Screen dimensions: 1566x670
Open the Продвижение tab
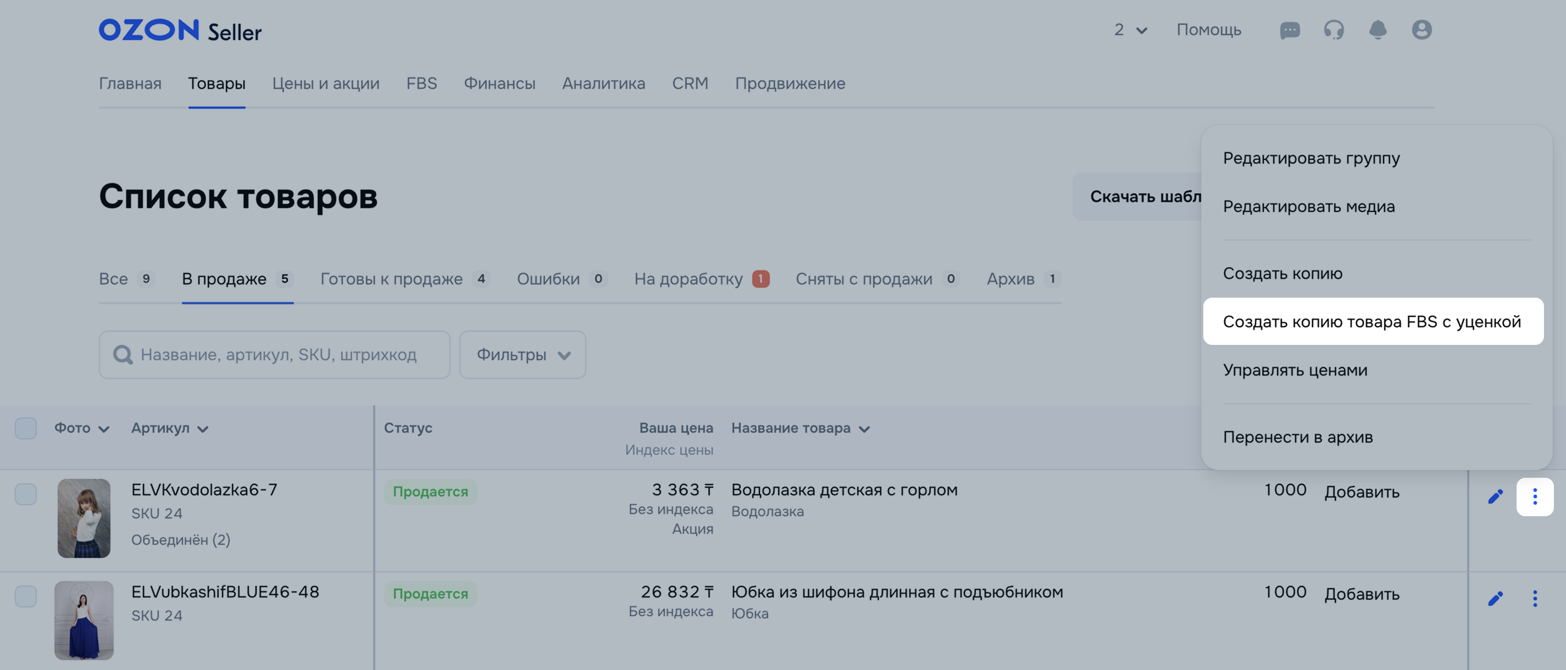coord(790,83)
